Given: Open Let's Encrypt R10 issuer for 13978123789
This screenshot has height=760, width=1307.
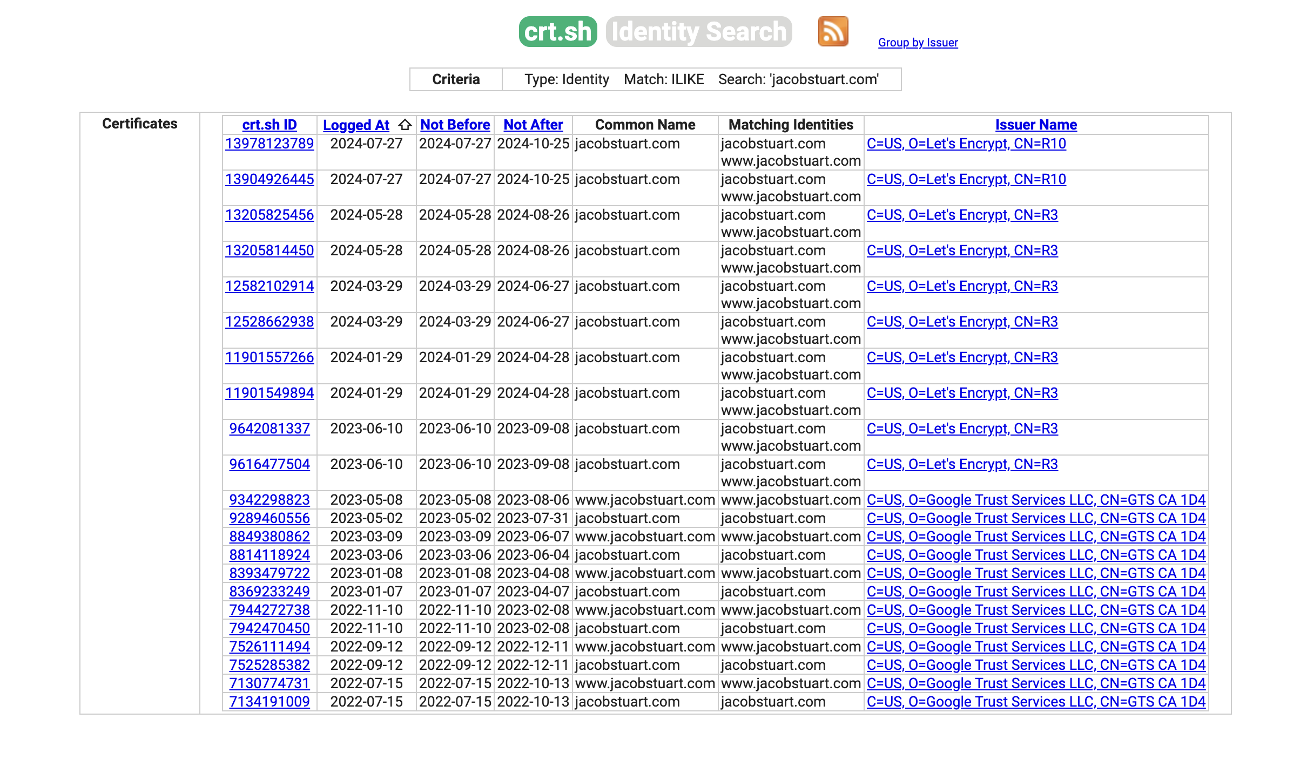Looking at the screenshot, I should (x=966, y=144).
